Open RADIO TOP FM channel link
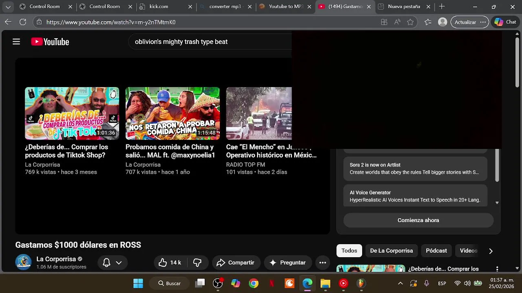Viewport: 522px width, 293px height. click(x=246, y=164)
